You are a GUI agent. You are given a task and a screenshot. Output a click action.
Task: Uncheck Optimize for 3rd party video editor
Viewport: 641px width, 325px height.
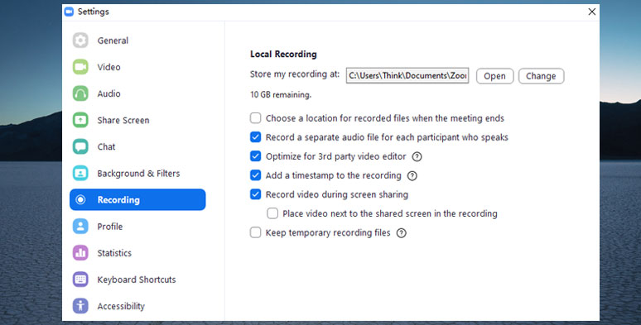[256, 156]
